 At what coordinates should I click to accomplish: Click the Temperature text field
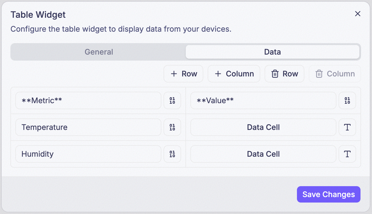click(x=88, y=127)
